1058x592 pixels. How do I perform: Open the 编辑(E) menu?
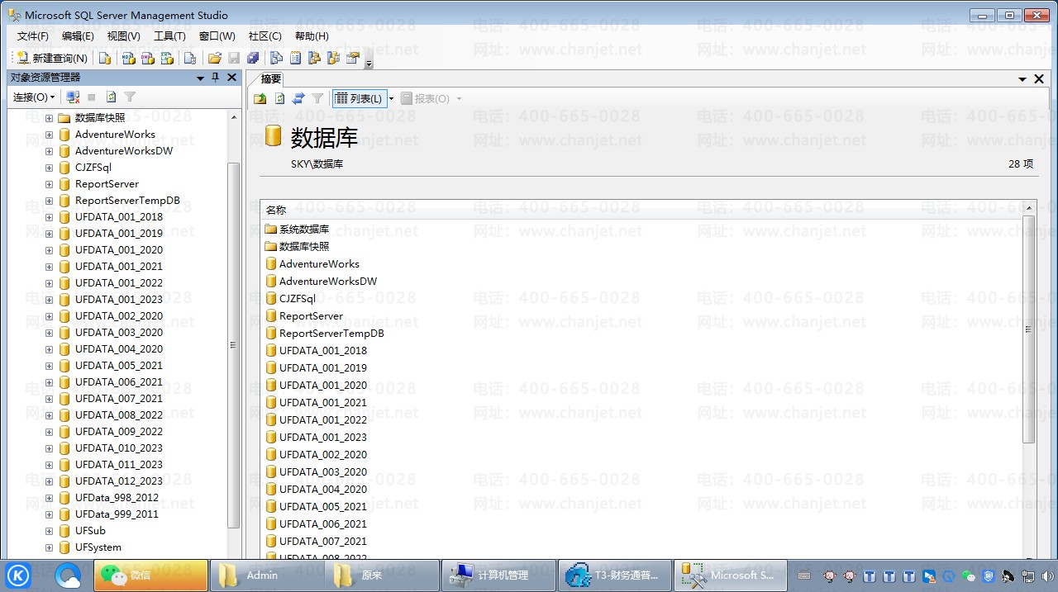pyautogui.click(x=78, y=36)
